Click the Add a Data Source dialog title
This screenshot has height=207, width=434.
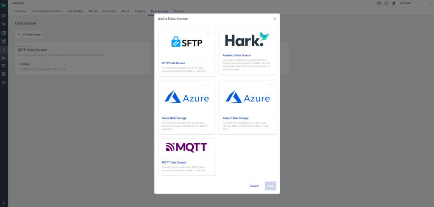point(173,19)
